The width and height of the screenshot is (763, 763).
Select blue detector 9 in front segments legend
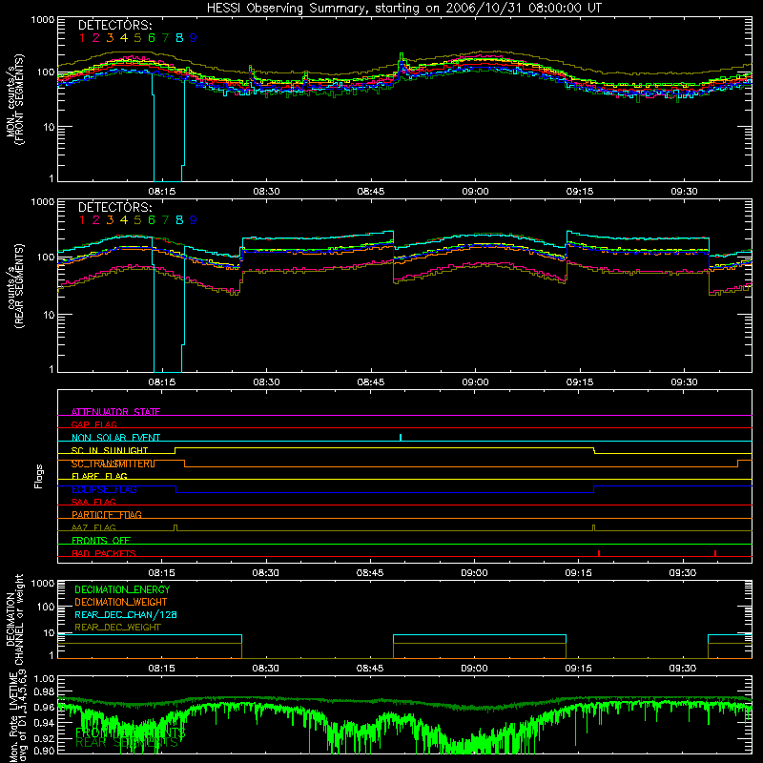click(x=194, y=38)
